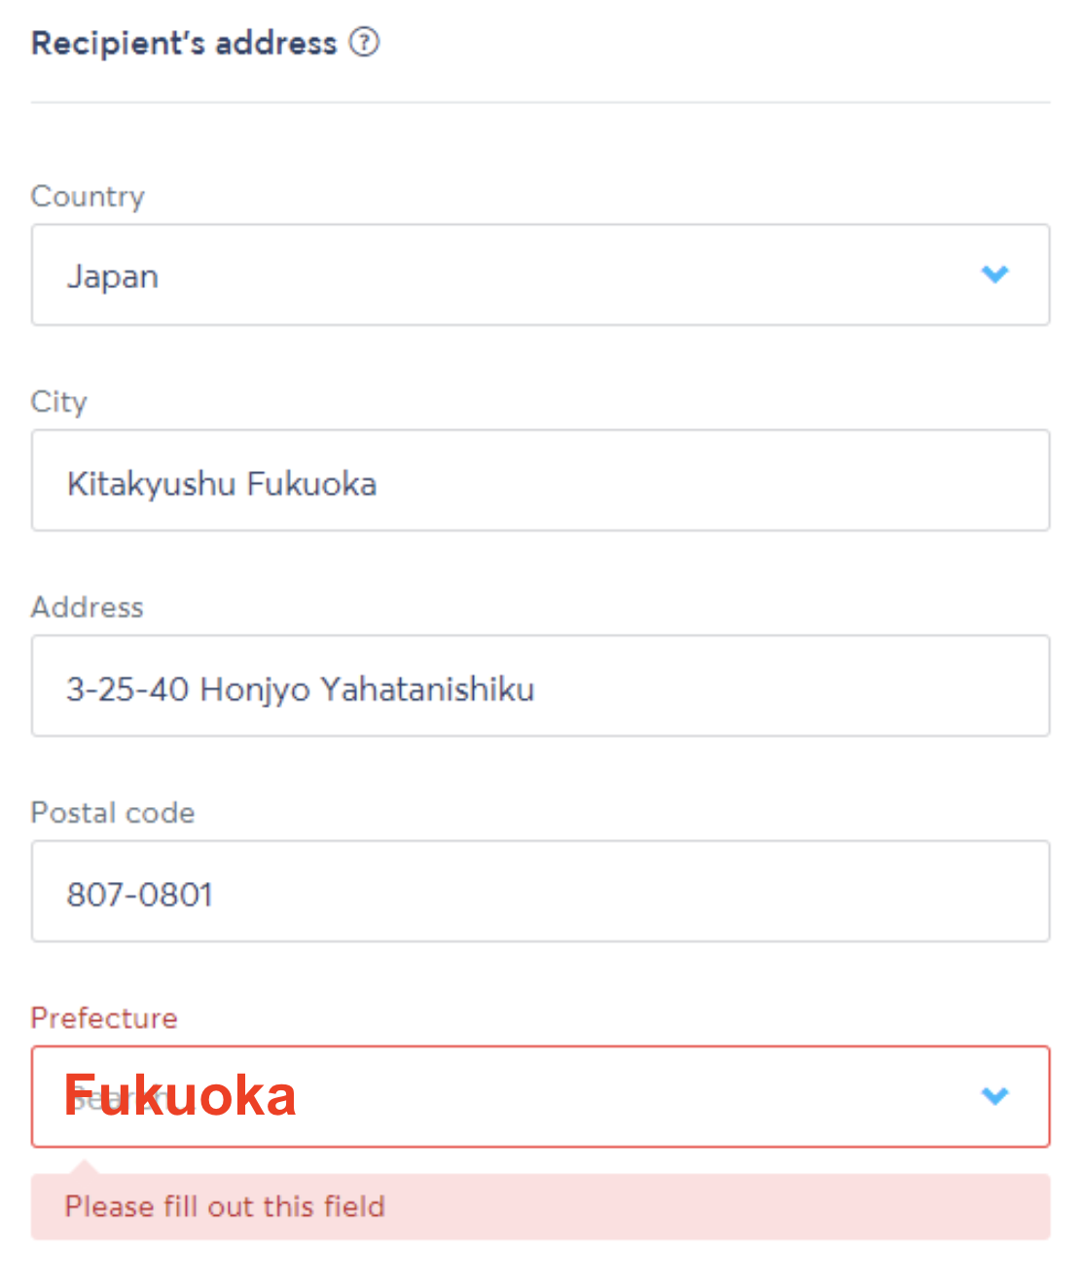1082x1285 pixels.
Task: Click the 807-0801 postal code value
Action: point(139,895)
